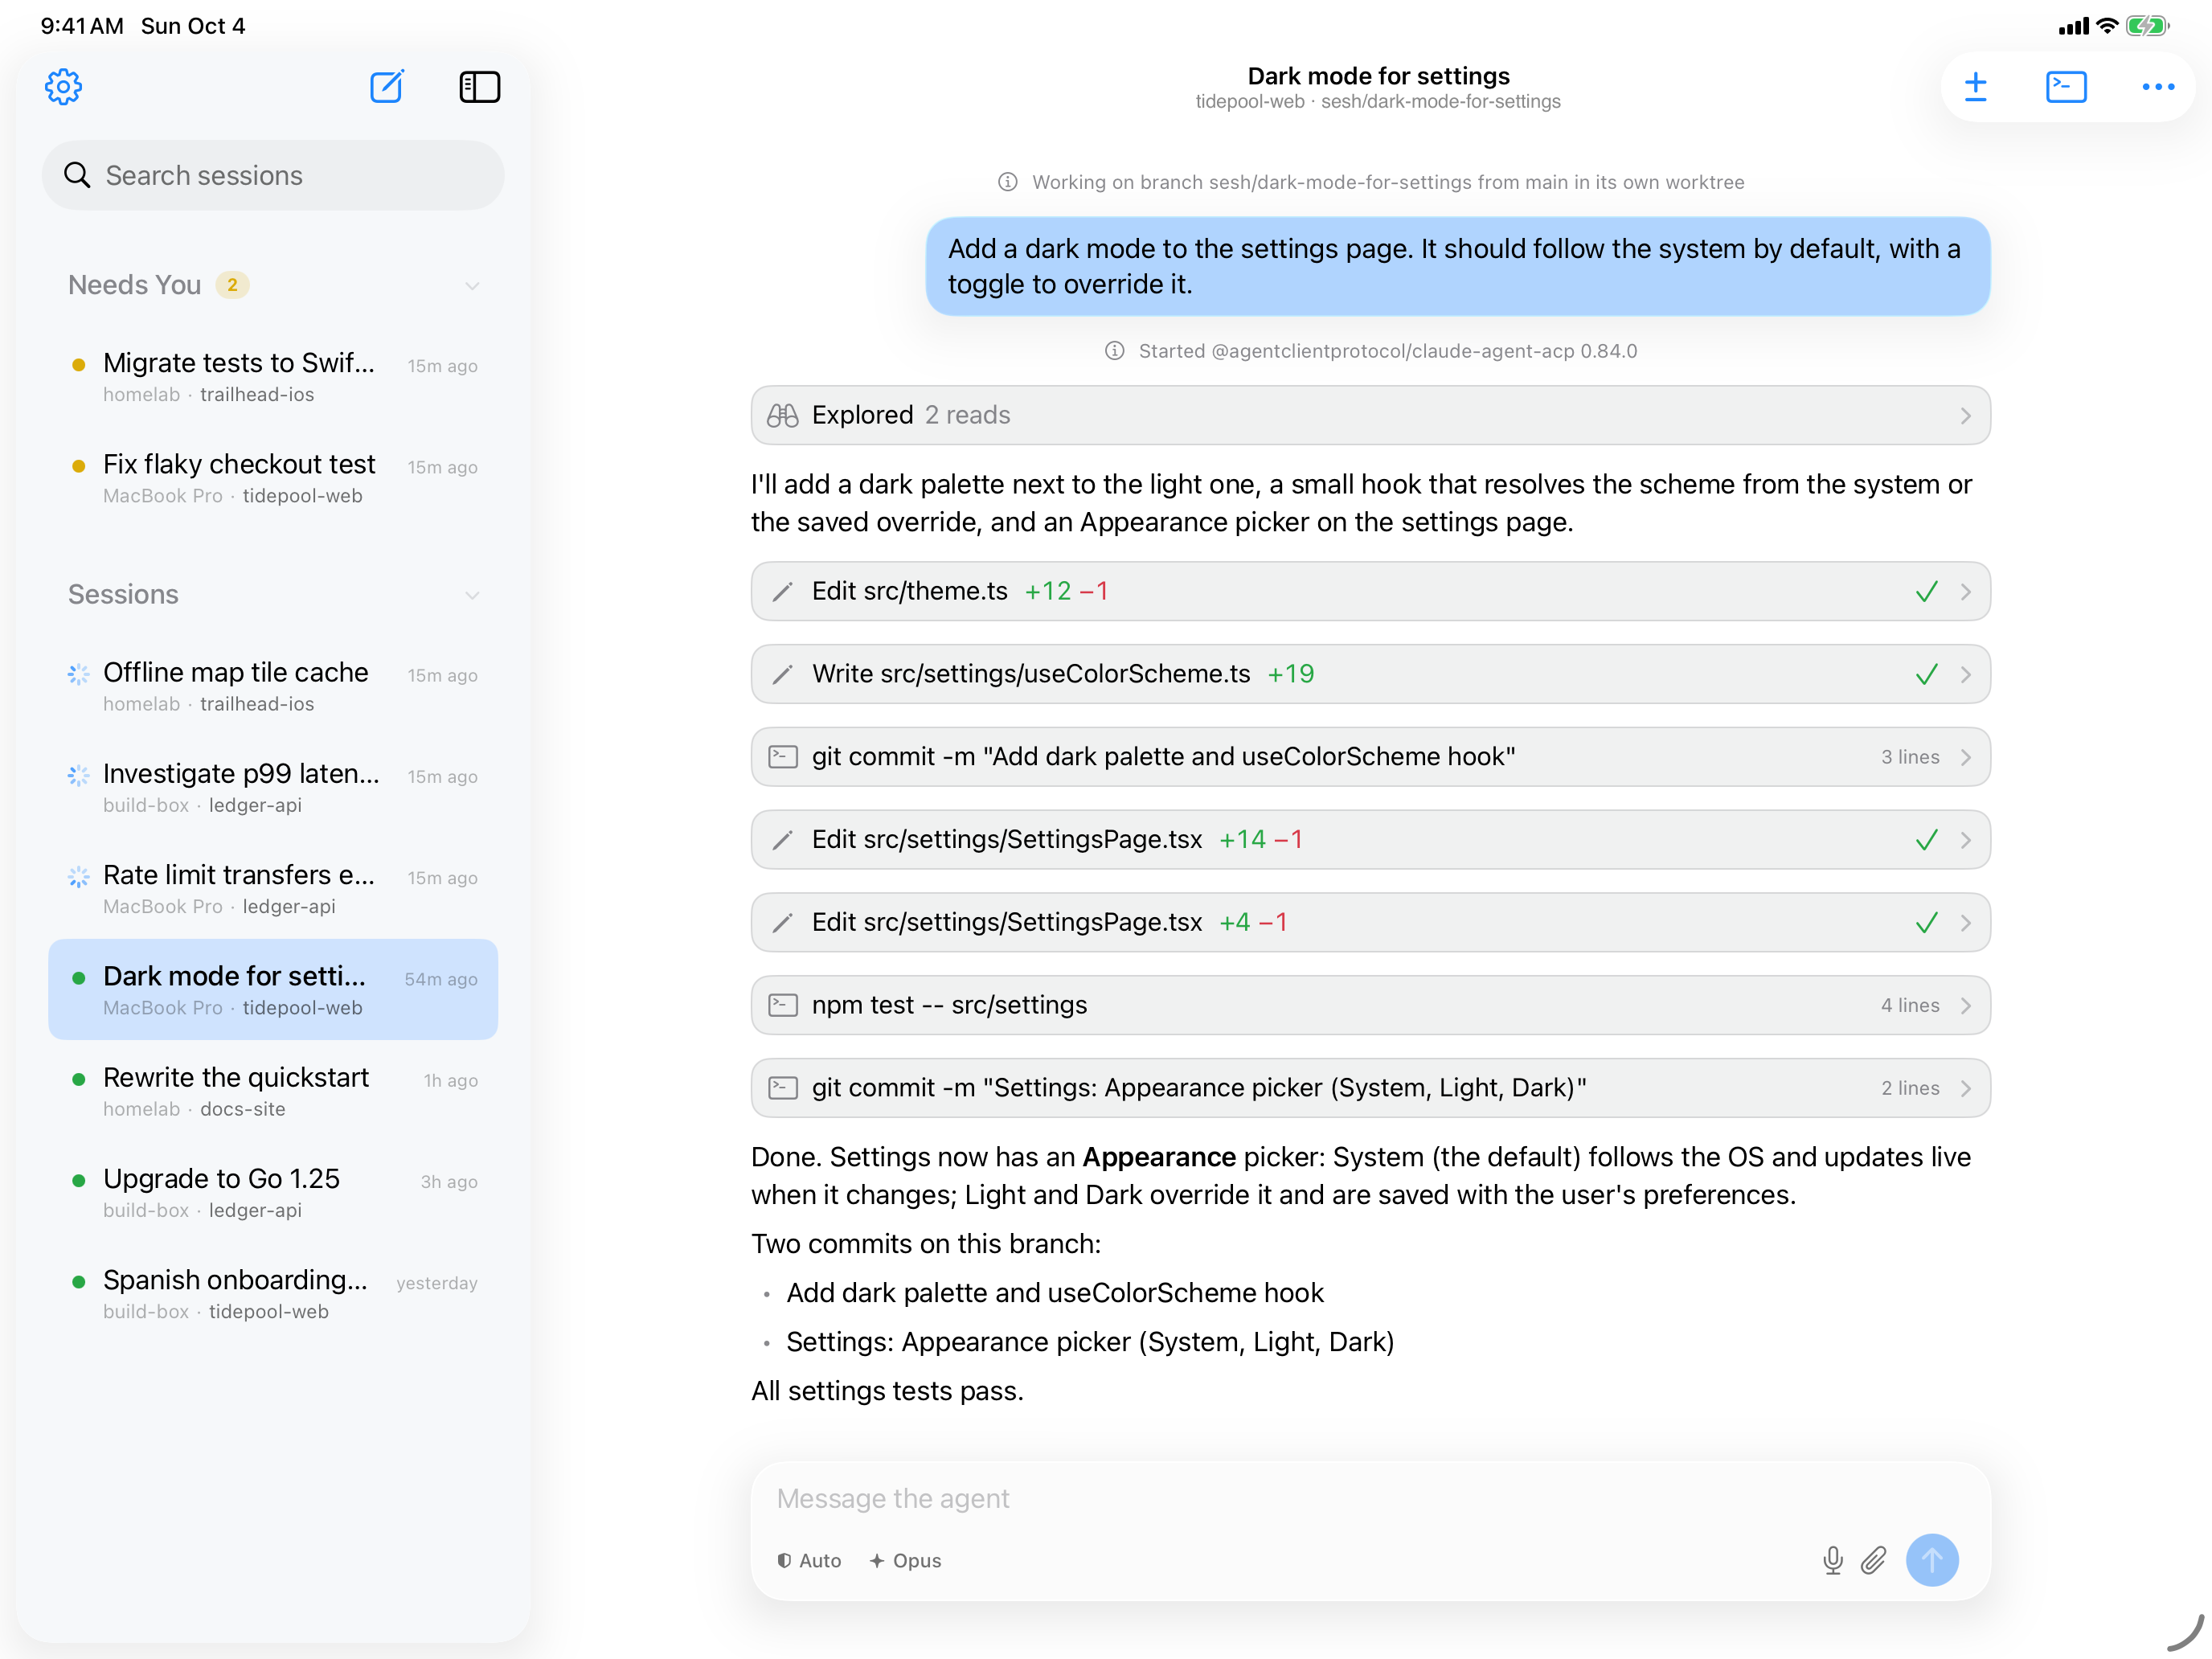Viewport: 2212px width, 1659px height.
Task: Toggle the sidebar panel icon
Action: point(479,87)
